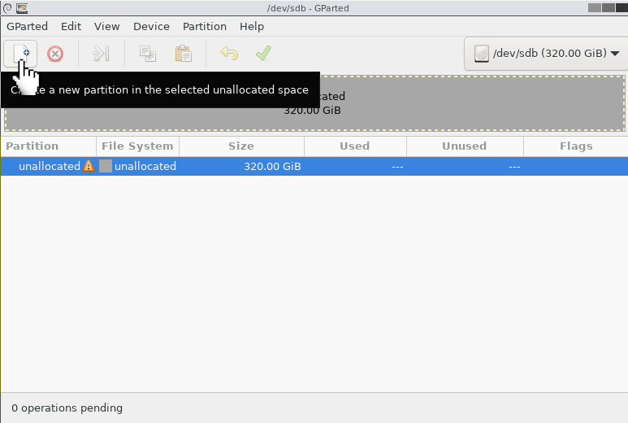Click the 0 operations pending status text
The image size is (628, 423).
(67, 408)
